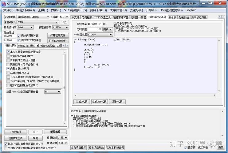Check ALE脚用作P4.5口 option
This screenshot has height=153, width=228.
[8, 73]
